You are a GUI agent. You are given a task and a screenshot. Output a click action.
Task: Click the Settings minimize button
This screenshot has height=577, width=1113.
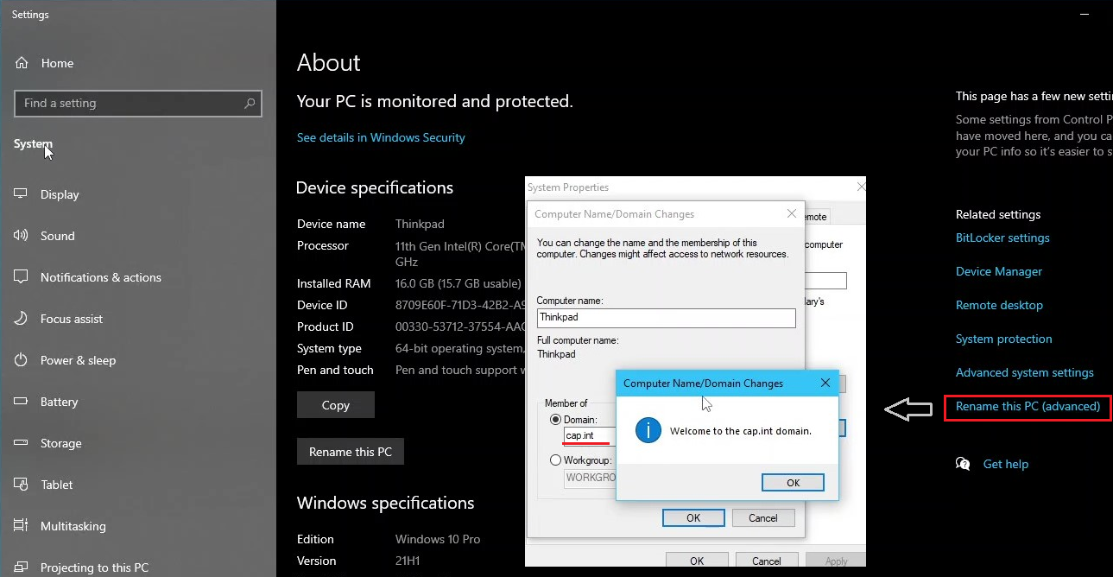[x=1085, y=15]
